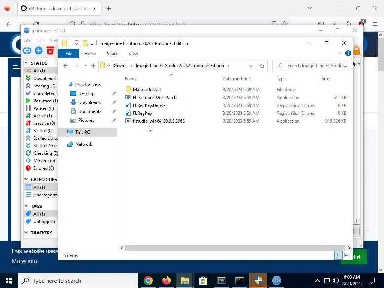
Task: Sort by Name column header
Action: [x=171, y=79]
